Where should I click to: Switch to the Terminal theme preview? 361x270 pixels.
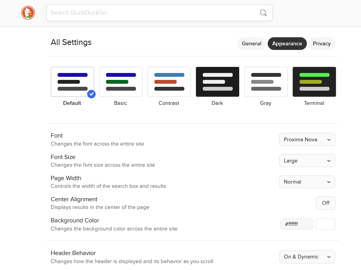(314, 82)
